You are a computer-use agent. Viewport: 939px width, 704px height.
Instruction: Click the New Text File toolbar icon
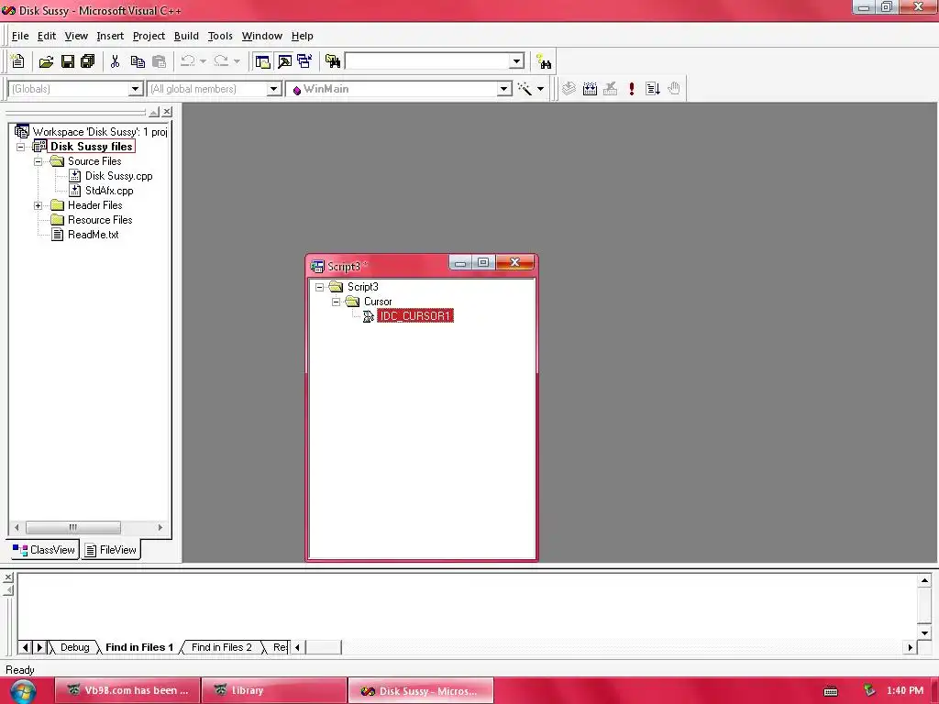(x=18, y=61)
